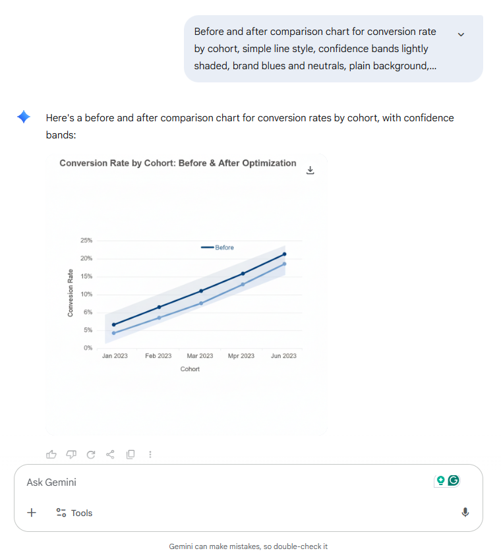
Task: Open the three-dot more options menu
Action: click(150, 454)
